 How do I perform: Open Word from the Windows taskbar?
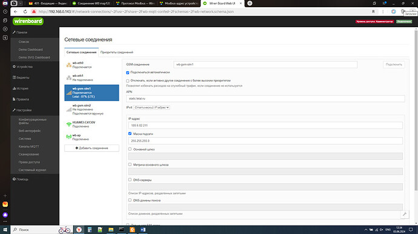(x=143, y=230)
